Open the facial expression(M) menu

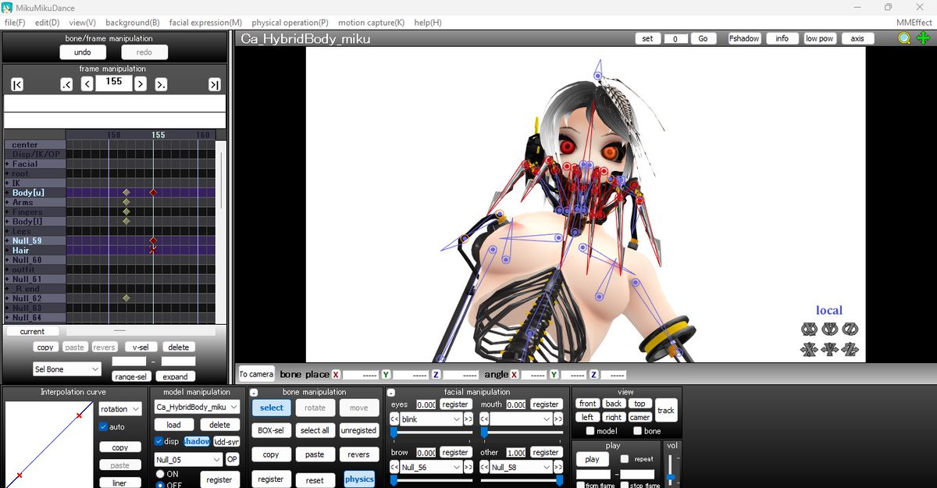[205, 23]
